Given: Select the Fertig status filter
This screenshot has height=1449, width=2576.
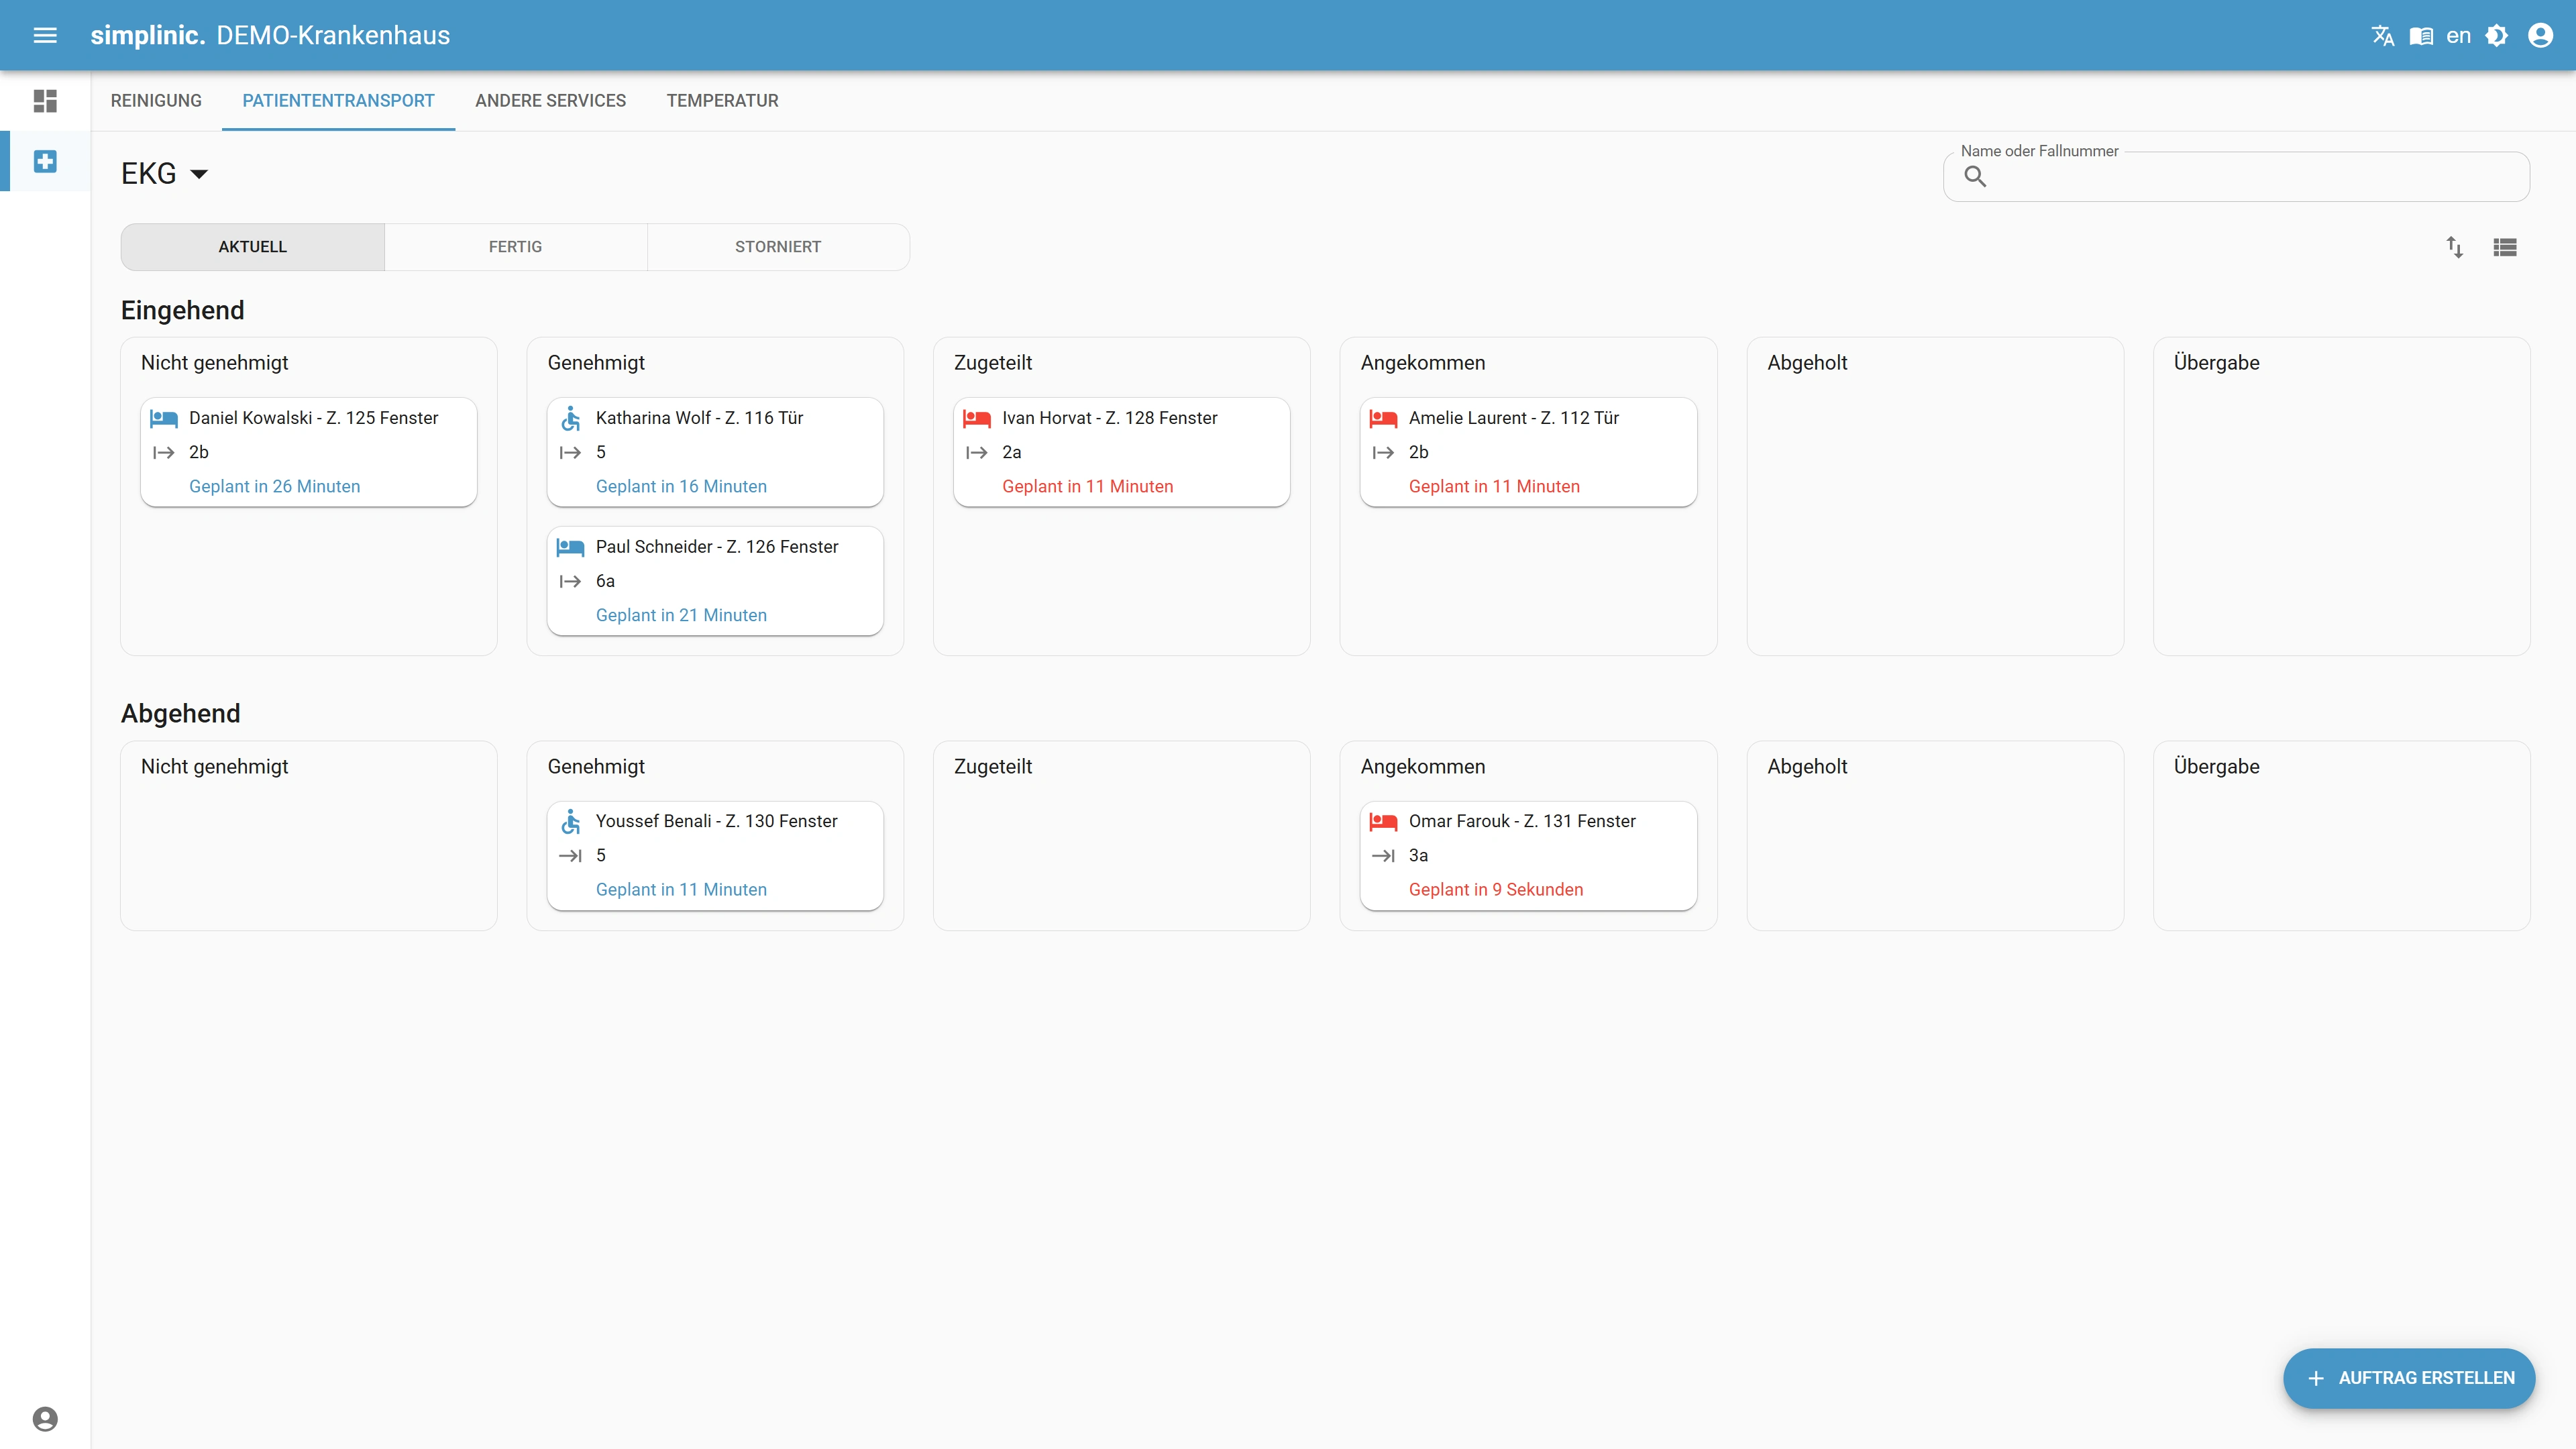Looking at the screenshot, I should 515,247.
